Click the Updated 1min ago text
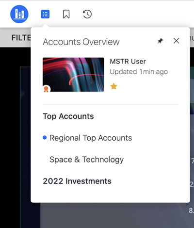The width and height of the screenshot is (194, 228). [139, 72]
